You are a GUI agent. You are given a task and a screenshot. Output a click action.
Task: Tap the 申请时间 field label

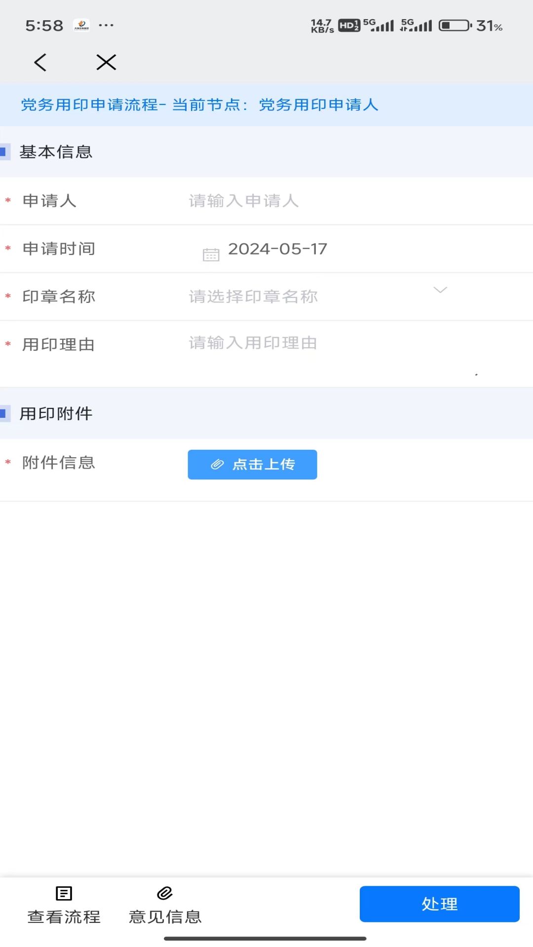[x=59, y=249]
